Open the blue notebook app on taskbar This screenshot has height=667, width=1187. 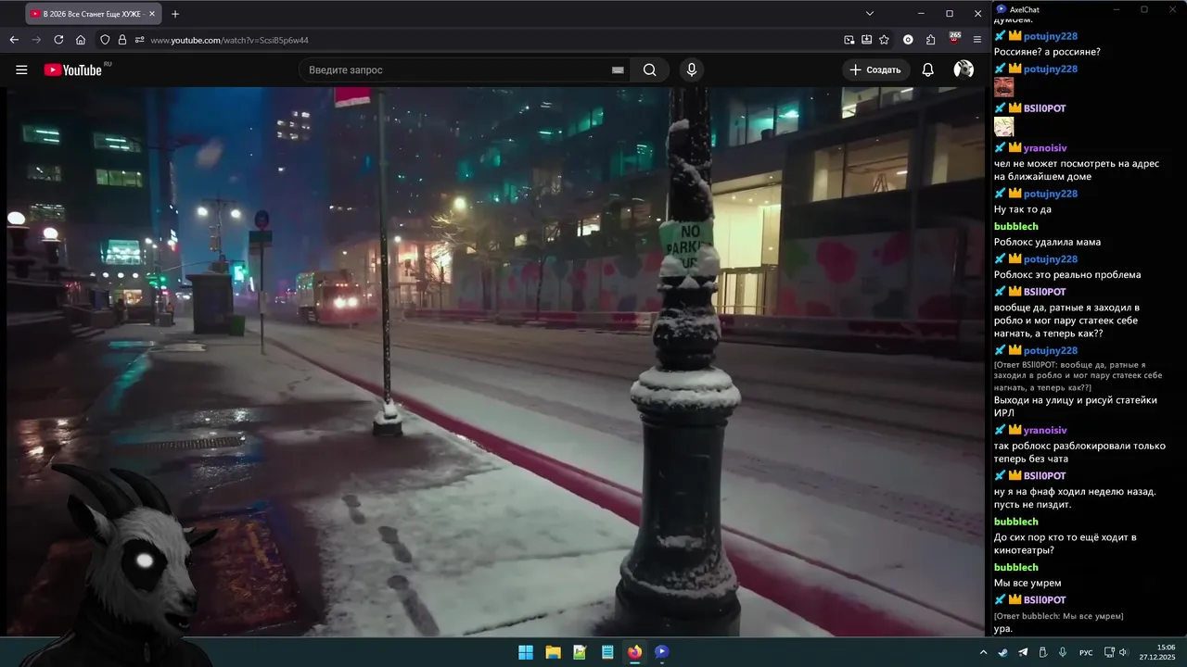coord(607,652)
